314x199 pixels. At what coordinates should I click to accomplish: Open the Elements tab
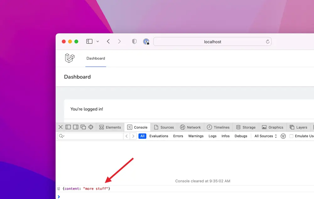(x=110, y=127)
